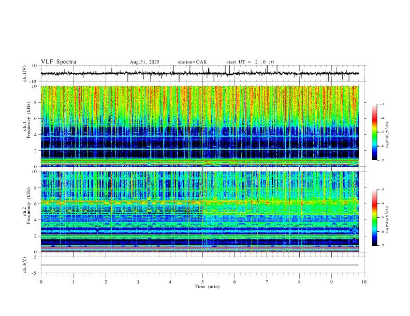Click the "7" minute label on time axis
The width and height of the screenshot is (410, 316).
pyautogui.click(x=267, y=282)
